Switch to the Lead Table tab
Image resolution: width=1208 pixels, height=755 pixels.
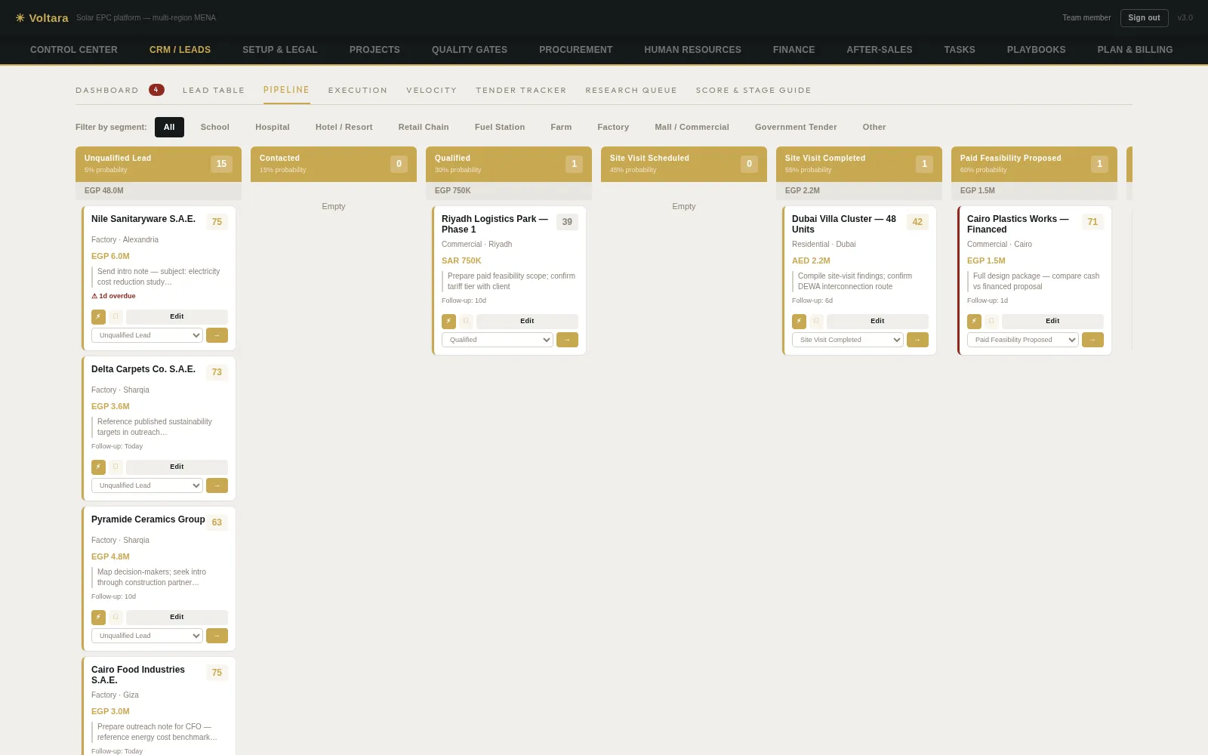click(x=214, y=91)
